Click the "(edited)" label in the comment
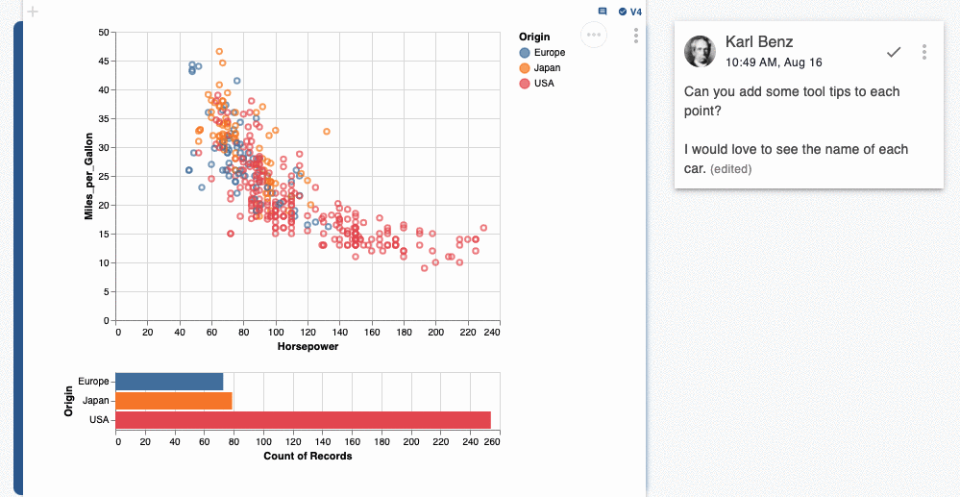Screen dimensions: 960x497 730,169
